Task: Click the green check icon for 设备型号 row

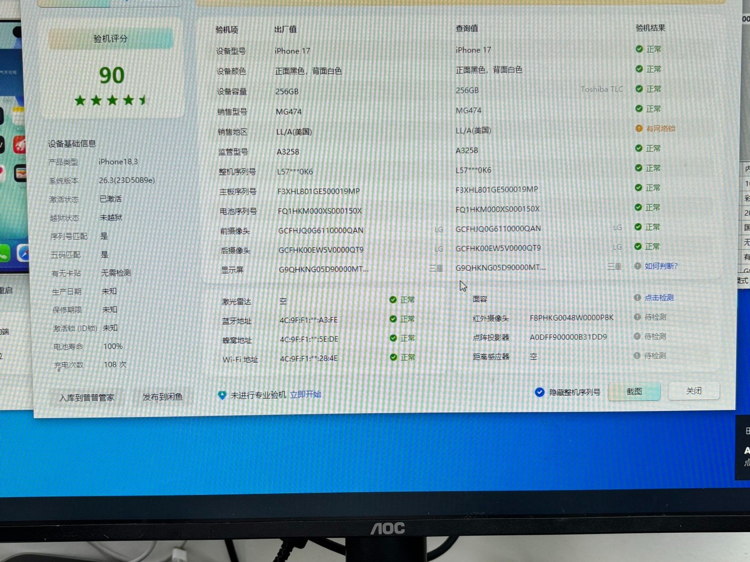Action: coord(639,49)
